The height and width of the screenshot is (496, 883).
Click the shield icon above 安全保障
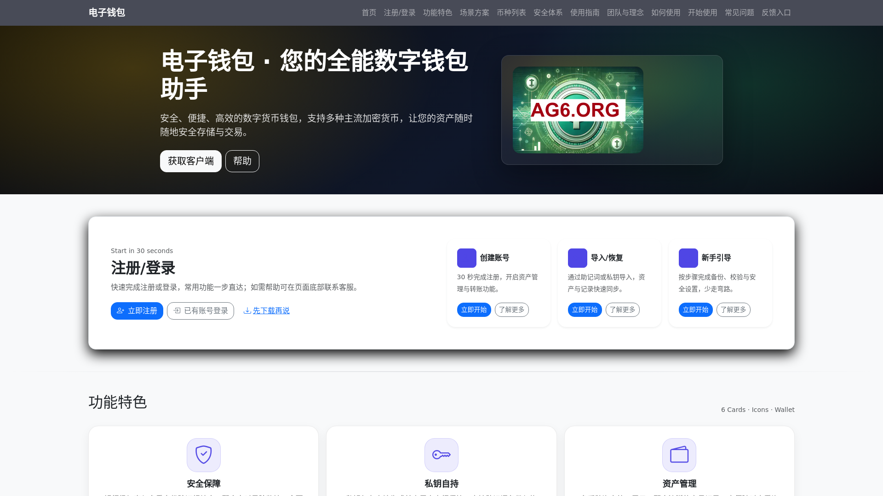pos(204,455)
